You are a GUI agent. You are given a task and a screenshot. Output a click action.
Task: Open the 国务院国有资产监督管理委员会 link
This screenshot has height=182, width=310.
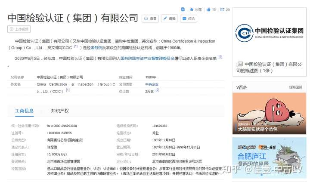point(147,59)
